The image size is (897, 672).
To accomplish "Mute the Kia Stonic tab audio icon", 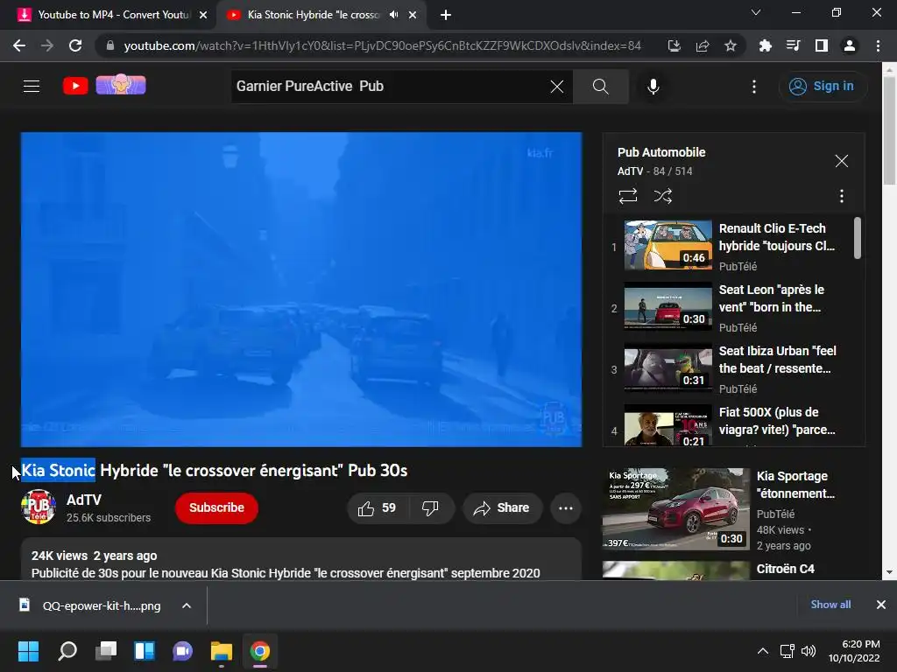I will [x=393, y=15].
